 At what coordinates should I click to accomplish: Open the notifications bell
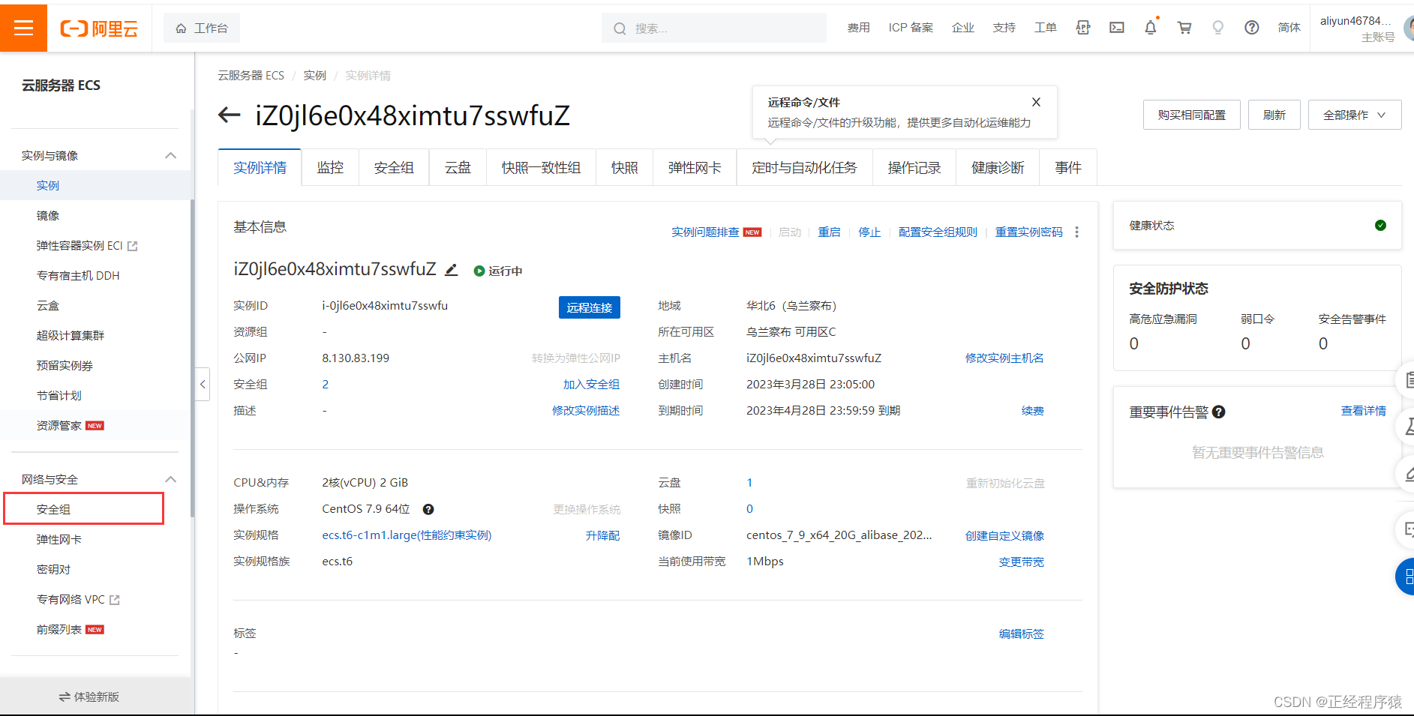[1151, 28]
